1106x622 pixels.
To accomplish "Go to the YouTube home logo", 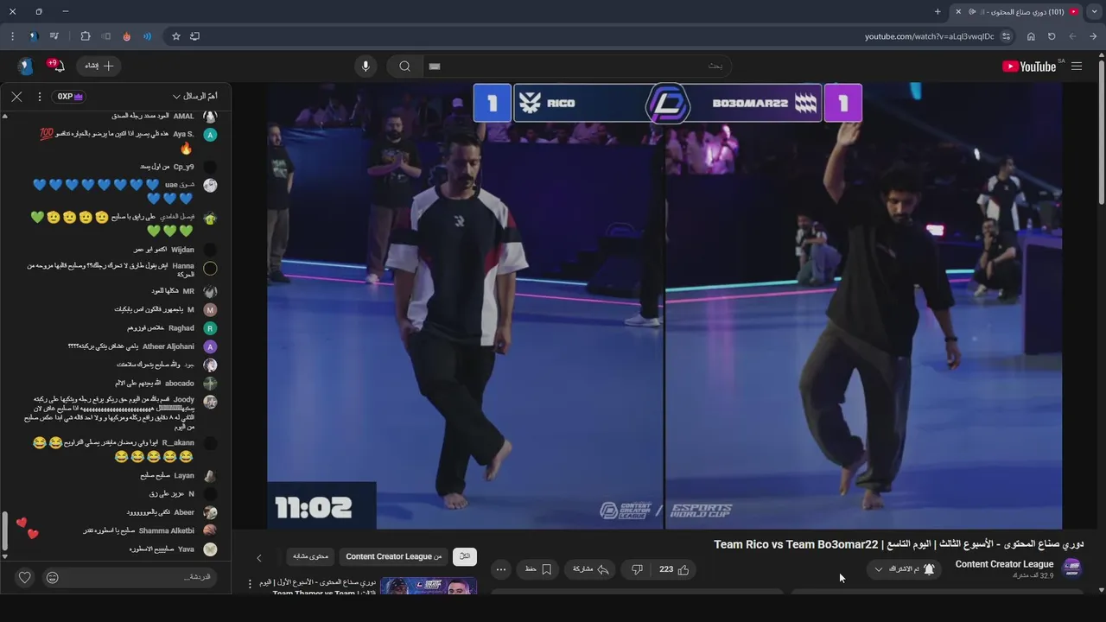I will click(1029, 67).
